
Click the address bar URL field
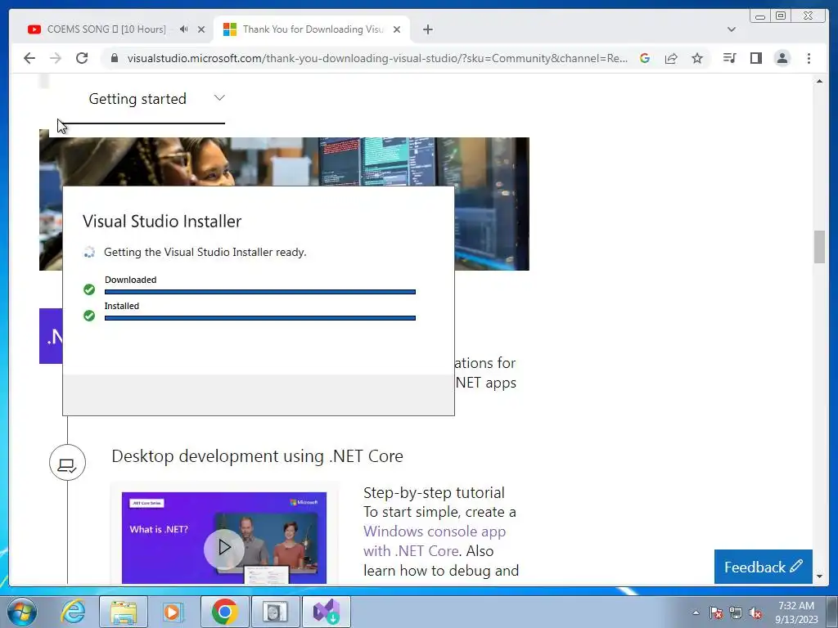pos(376,58)
